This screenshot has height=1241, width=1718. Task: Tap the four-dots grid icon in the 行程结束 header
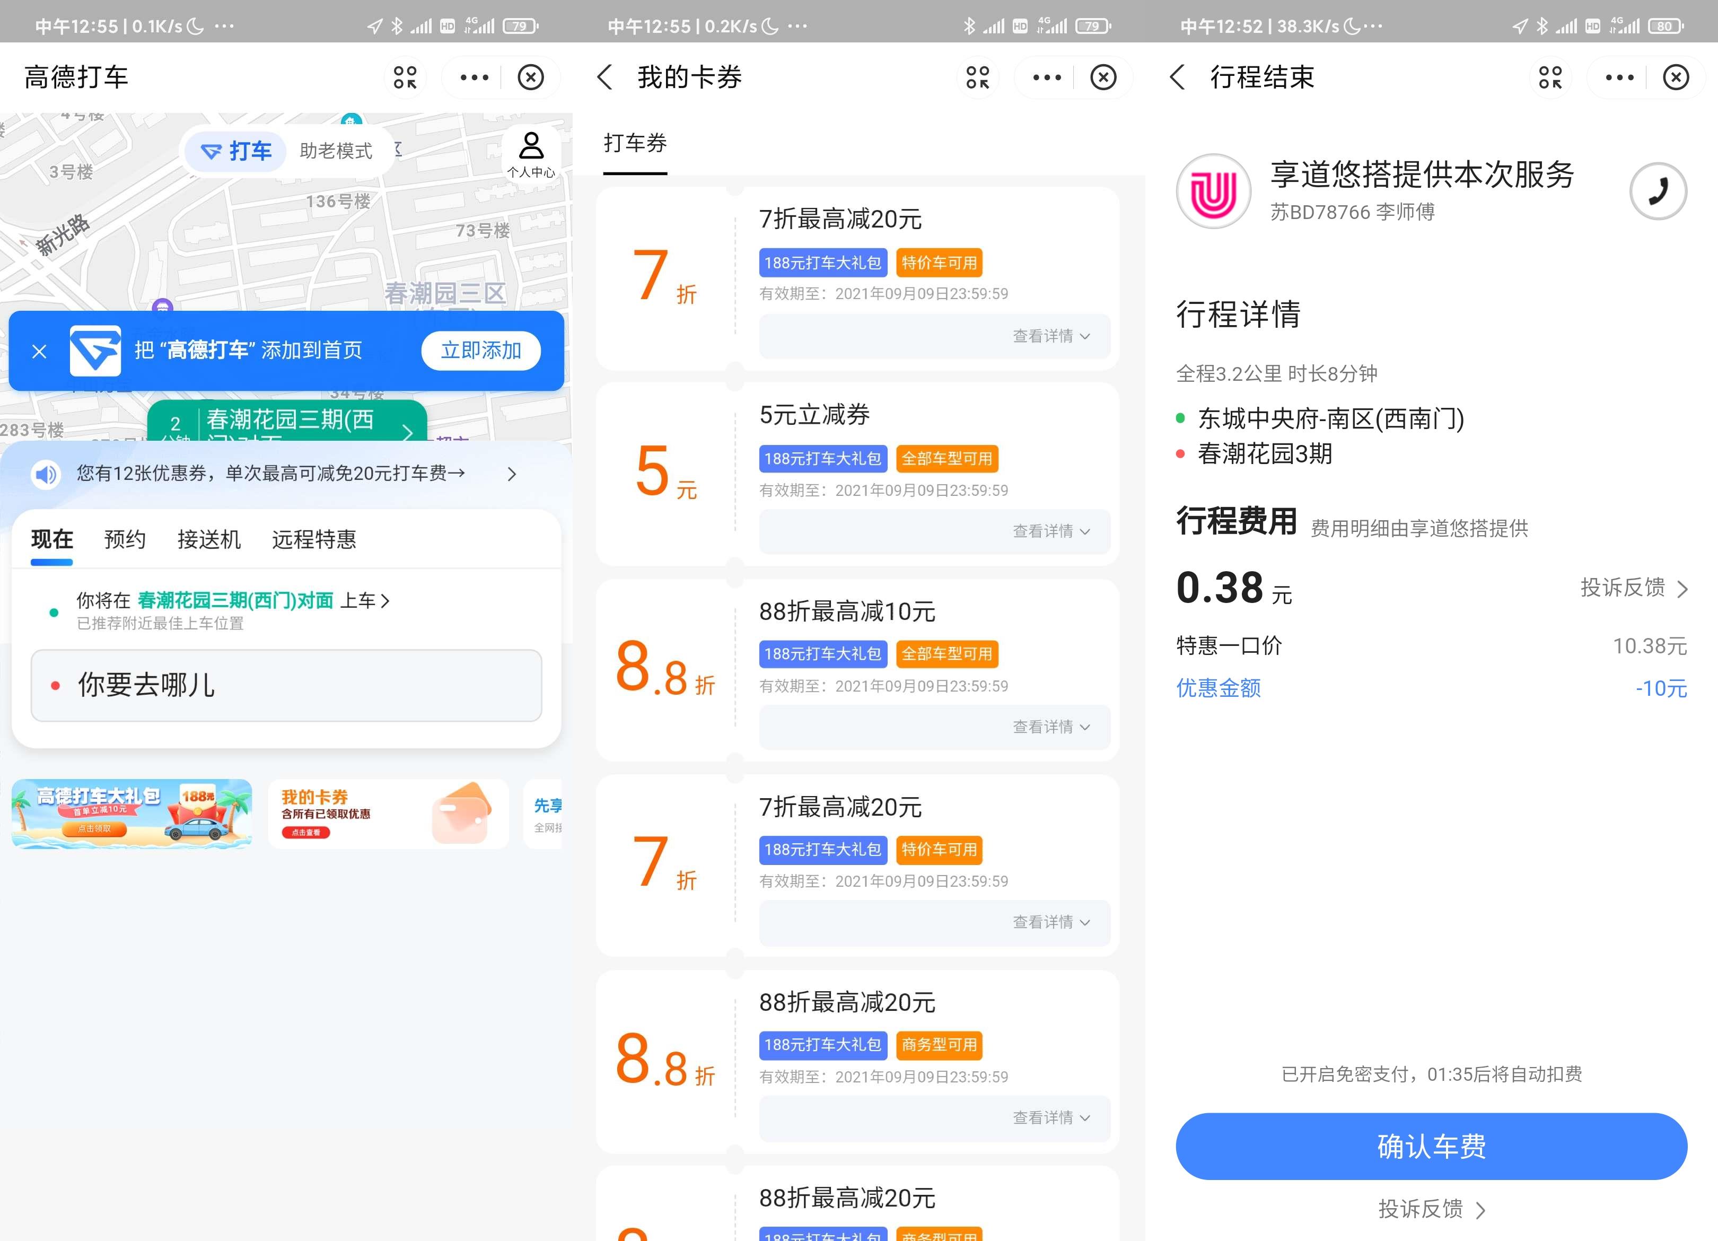tap(1550, 77)
